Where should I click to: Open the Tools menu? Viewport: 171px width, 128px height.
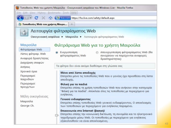point(66,13)
